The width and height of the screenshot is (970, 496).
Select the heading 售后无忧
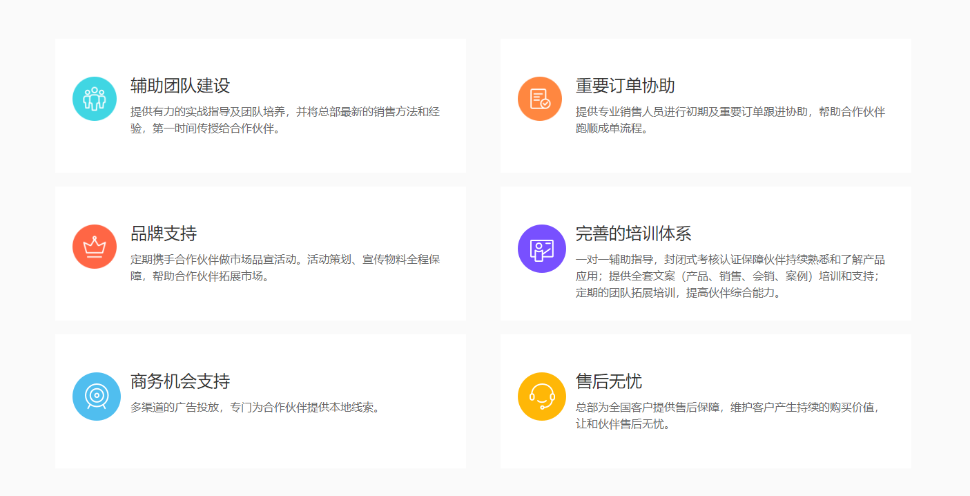coord(609,381)
